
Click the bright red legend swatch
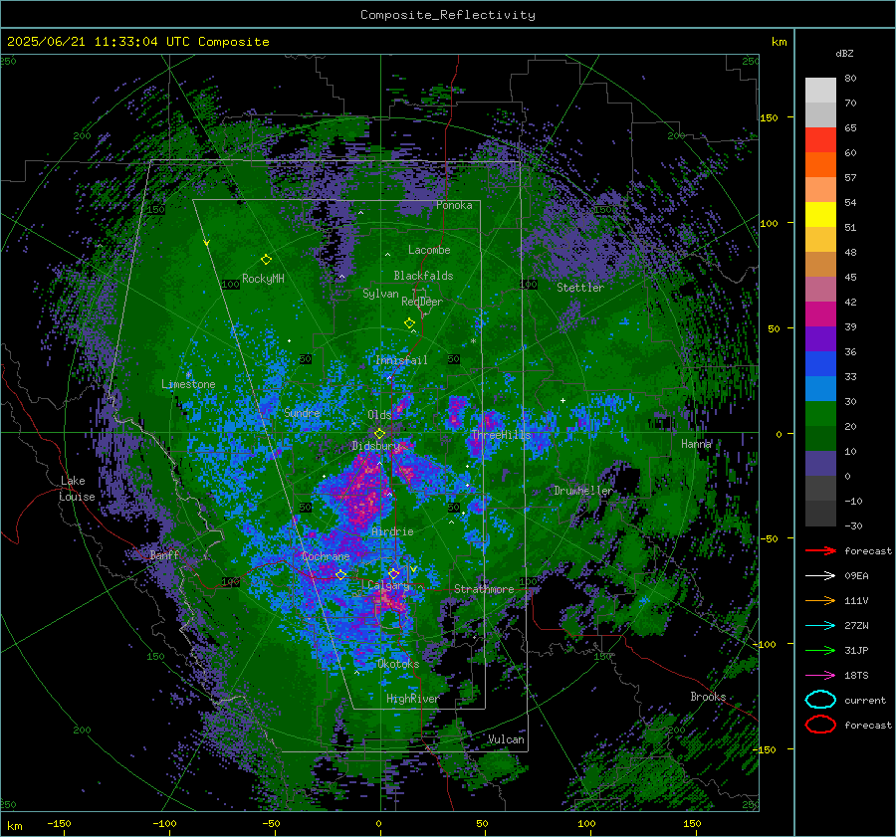[x=820, y=140]
